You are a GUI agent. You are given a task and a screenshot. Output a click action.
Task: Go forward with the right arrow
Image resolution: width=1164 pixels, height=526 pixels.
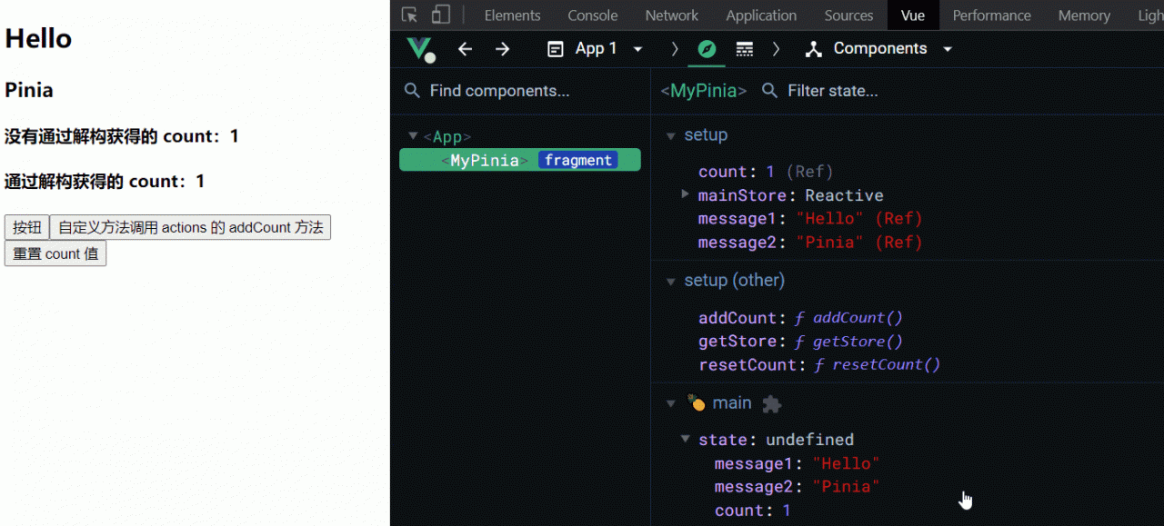point(502,49)
